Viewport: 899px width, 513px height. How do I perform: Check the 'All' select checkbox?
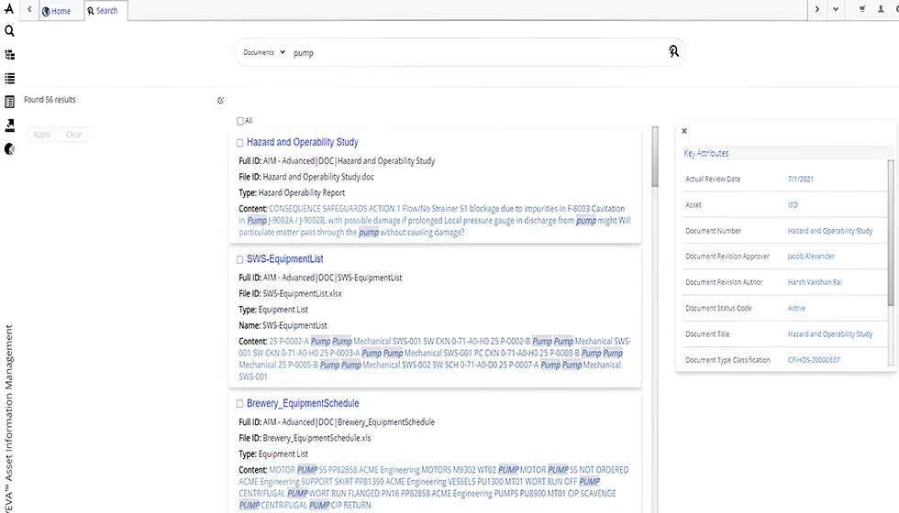point(240,121)
